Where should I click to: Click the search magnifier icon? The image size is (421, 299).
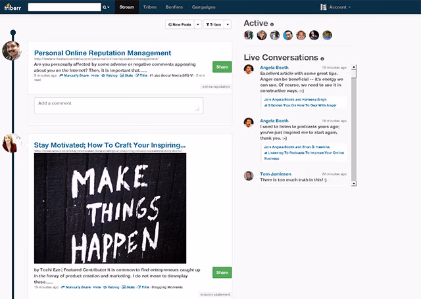pos(105,7)
